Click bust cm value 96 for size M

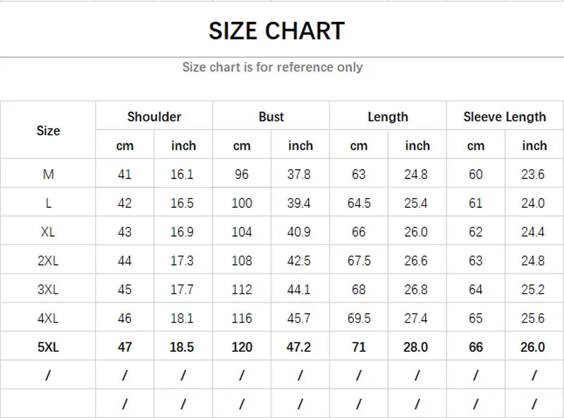tap(242, 175)
